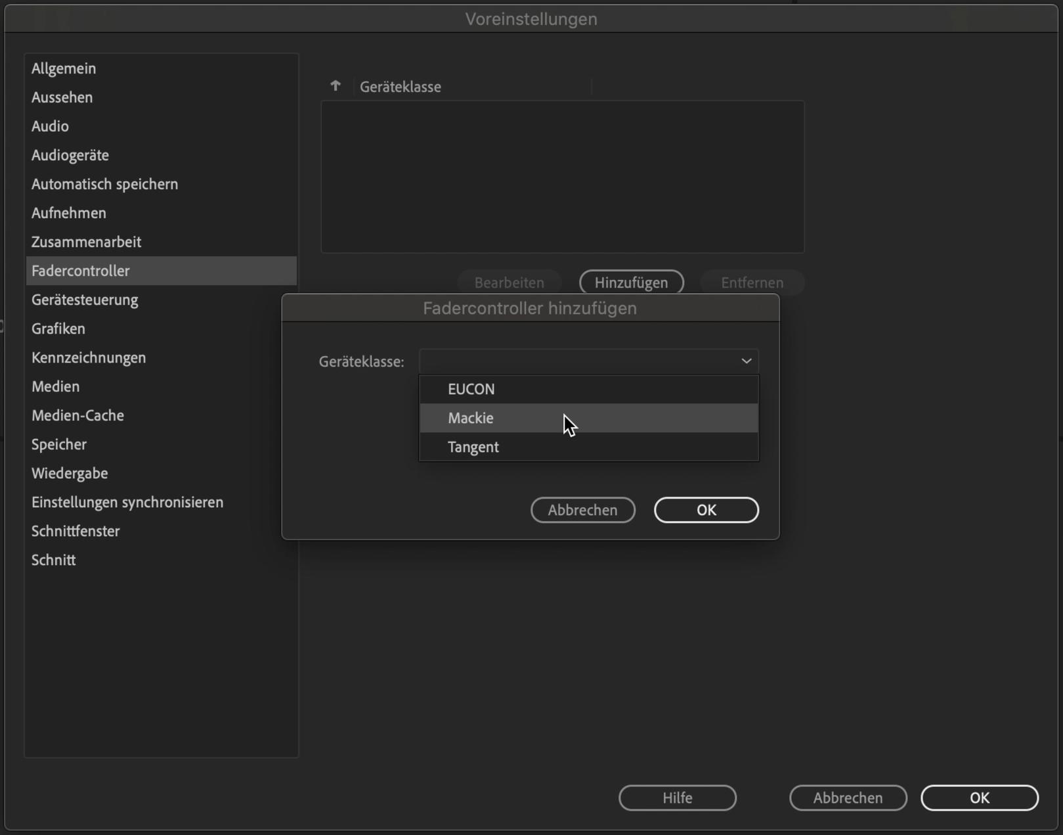Choose Mackie in the dropdown list
Image resolution: width=1063 pixels, height=835 pixels.
pos(471,418)
